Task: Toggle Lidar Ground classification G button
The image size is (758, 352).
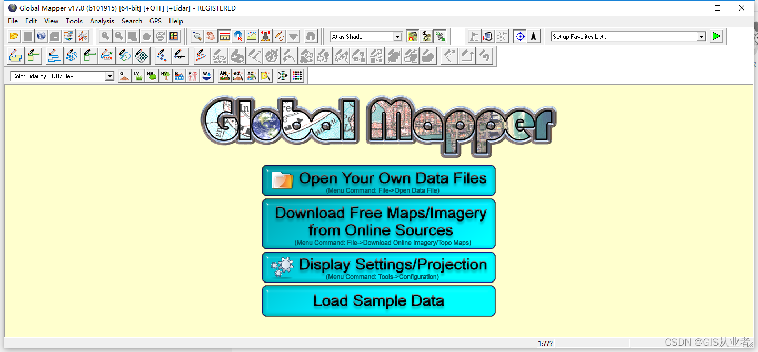Action: coord(124,76)
